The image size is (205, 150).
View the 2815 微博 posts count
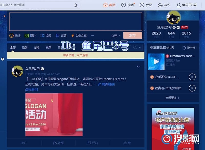click(186, 35)
